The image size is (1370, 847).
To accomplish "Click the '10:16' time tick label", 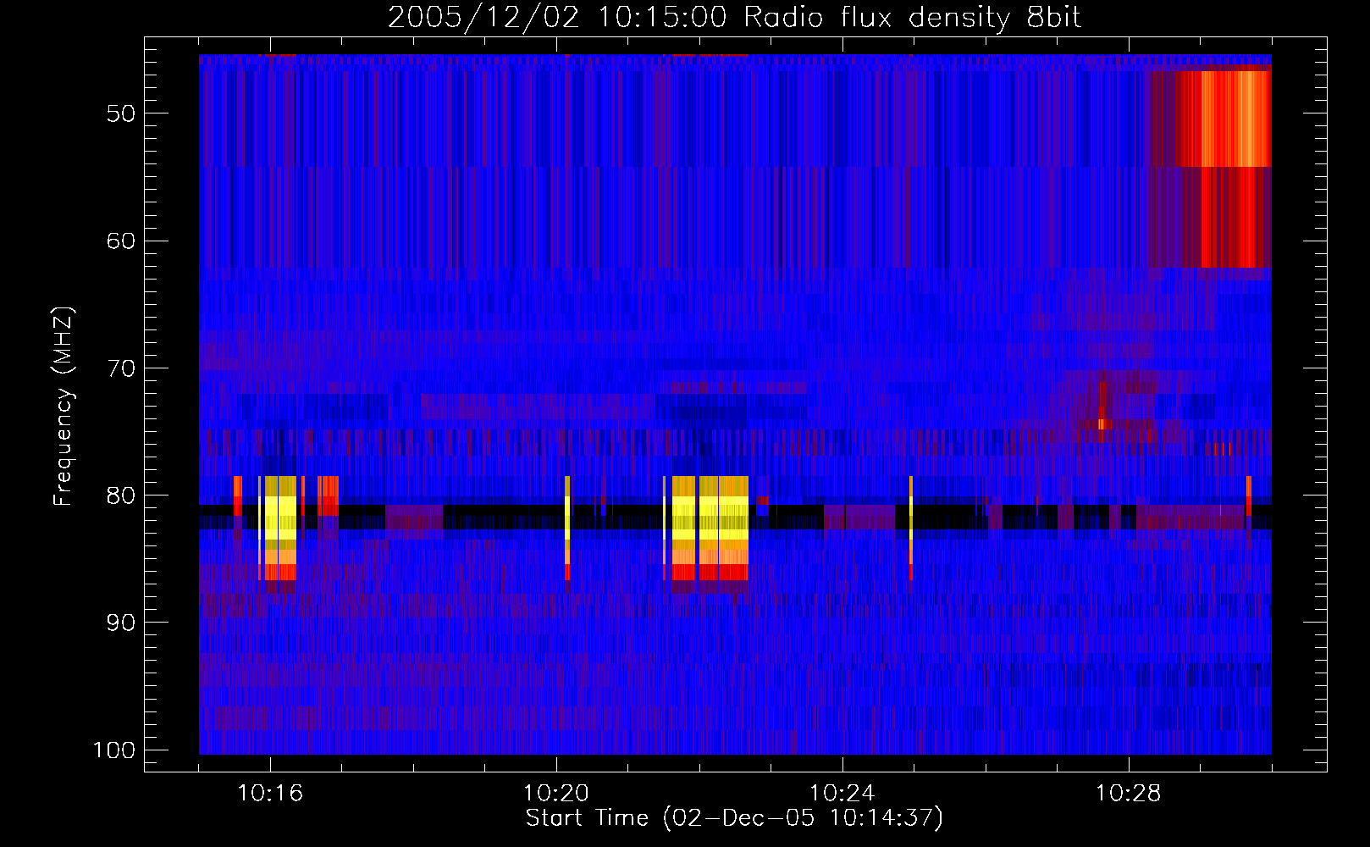I will [270, 794].
